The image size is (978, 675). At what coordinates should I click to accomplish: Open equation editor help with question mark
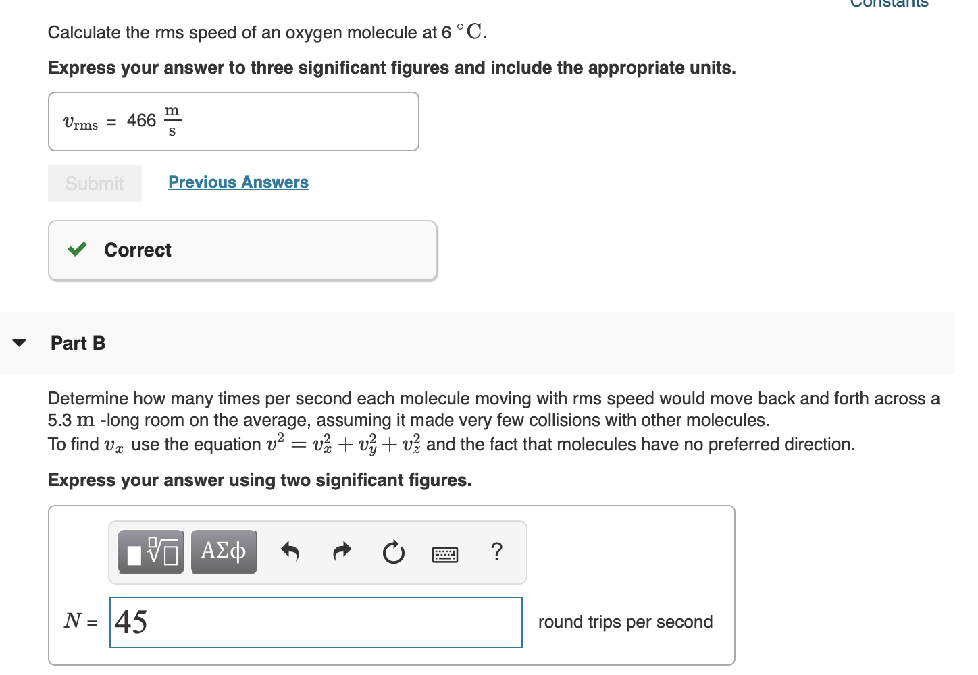(497, 552)
